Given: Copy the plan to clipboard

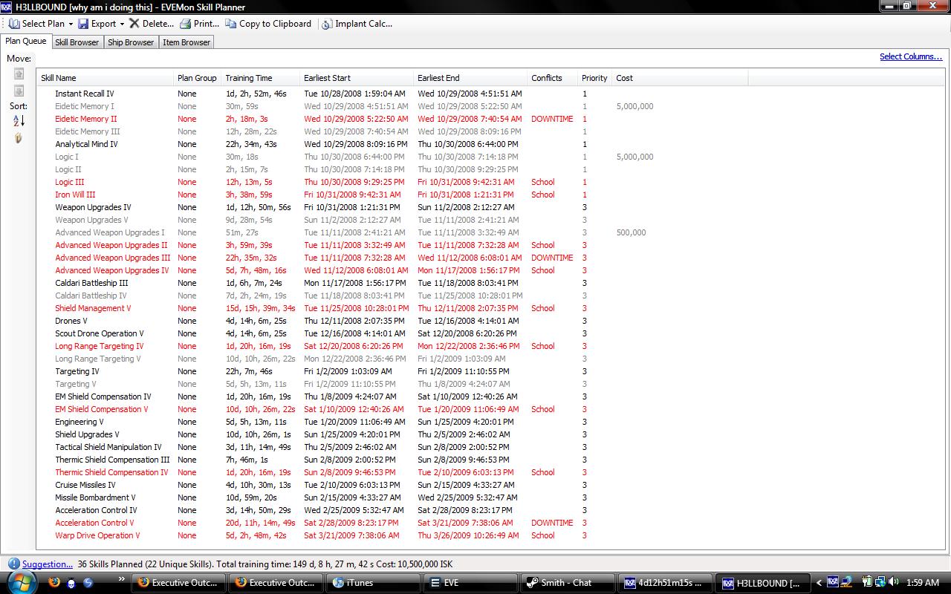Looking at the screenshot, I should (268, 24).
